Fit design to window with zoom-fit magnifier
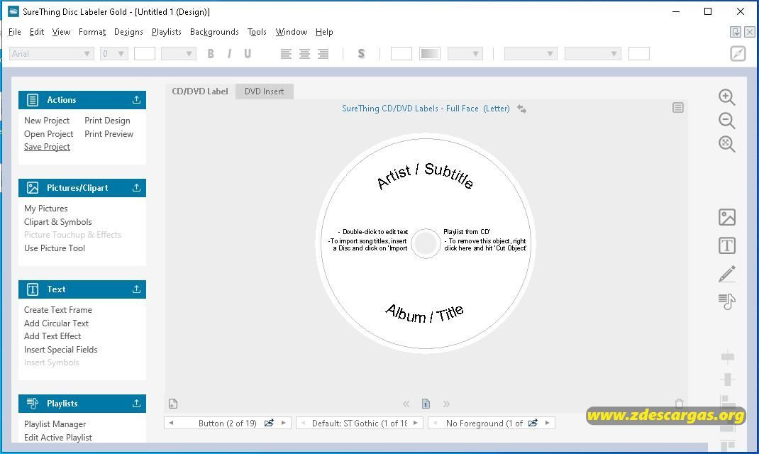 point(726,144)
